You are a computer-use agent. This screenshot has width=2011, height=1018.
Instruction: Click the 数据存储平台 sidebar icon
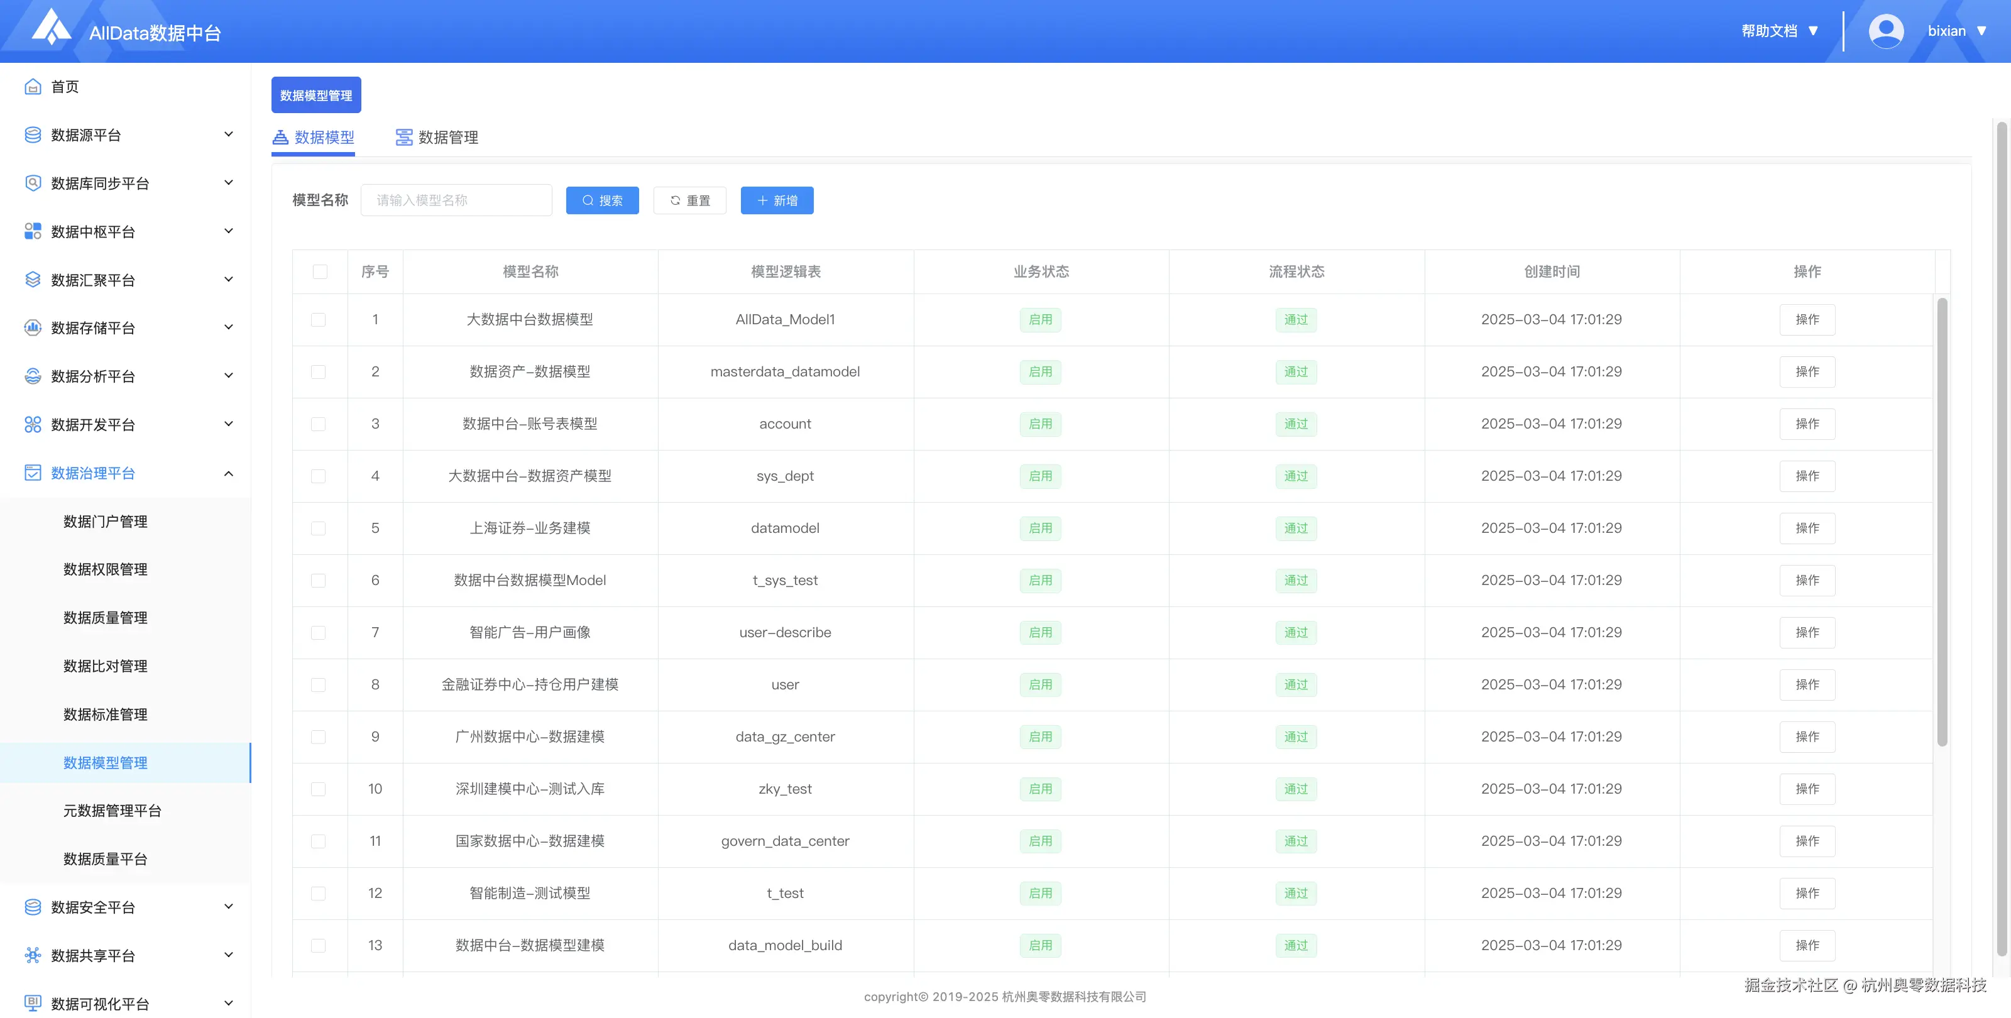click(x=33, y=328)
